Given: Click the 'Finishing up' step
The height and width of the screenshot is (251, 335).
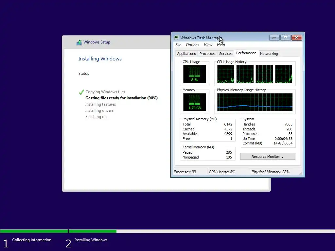Looking at the screenshot, I should pyautogui.click(x=96, y=117).
